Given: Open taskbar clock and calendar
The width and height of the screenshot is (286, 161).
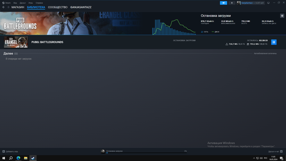Looking at the screenshot, I should (x=273, y=158).
